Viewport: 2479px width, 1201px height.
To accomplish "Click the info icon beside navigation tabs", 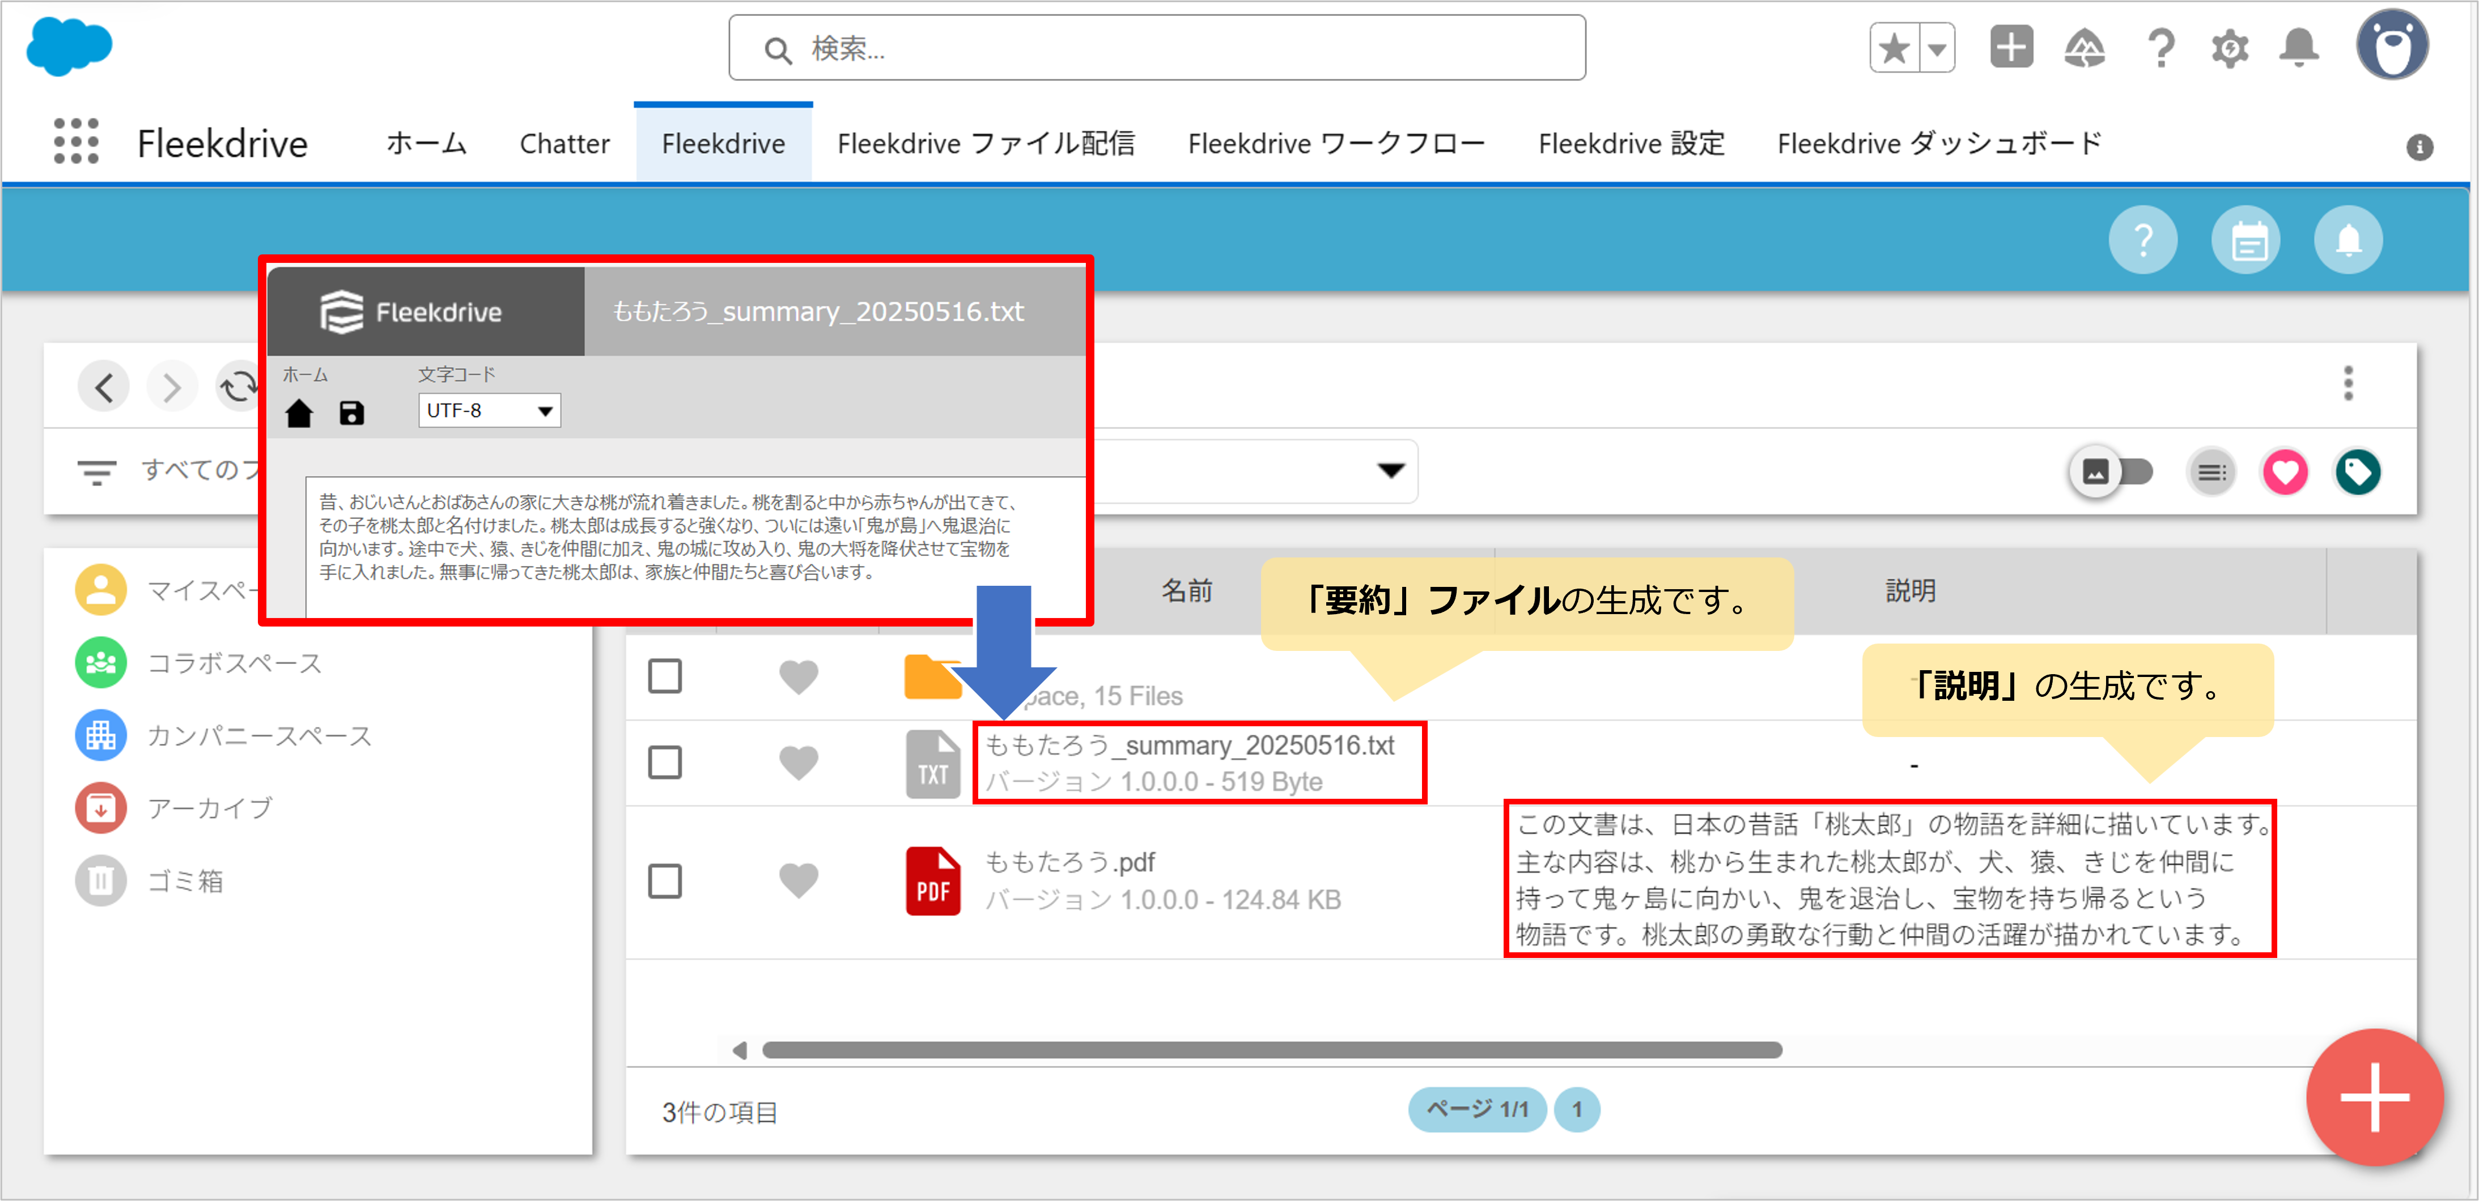I will 2419,147.
